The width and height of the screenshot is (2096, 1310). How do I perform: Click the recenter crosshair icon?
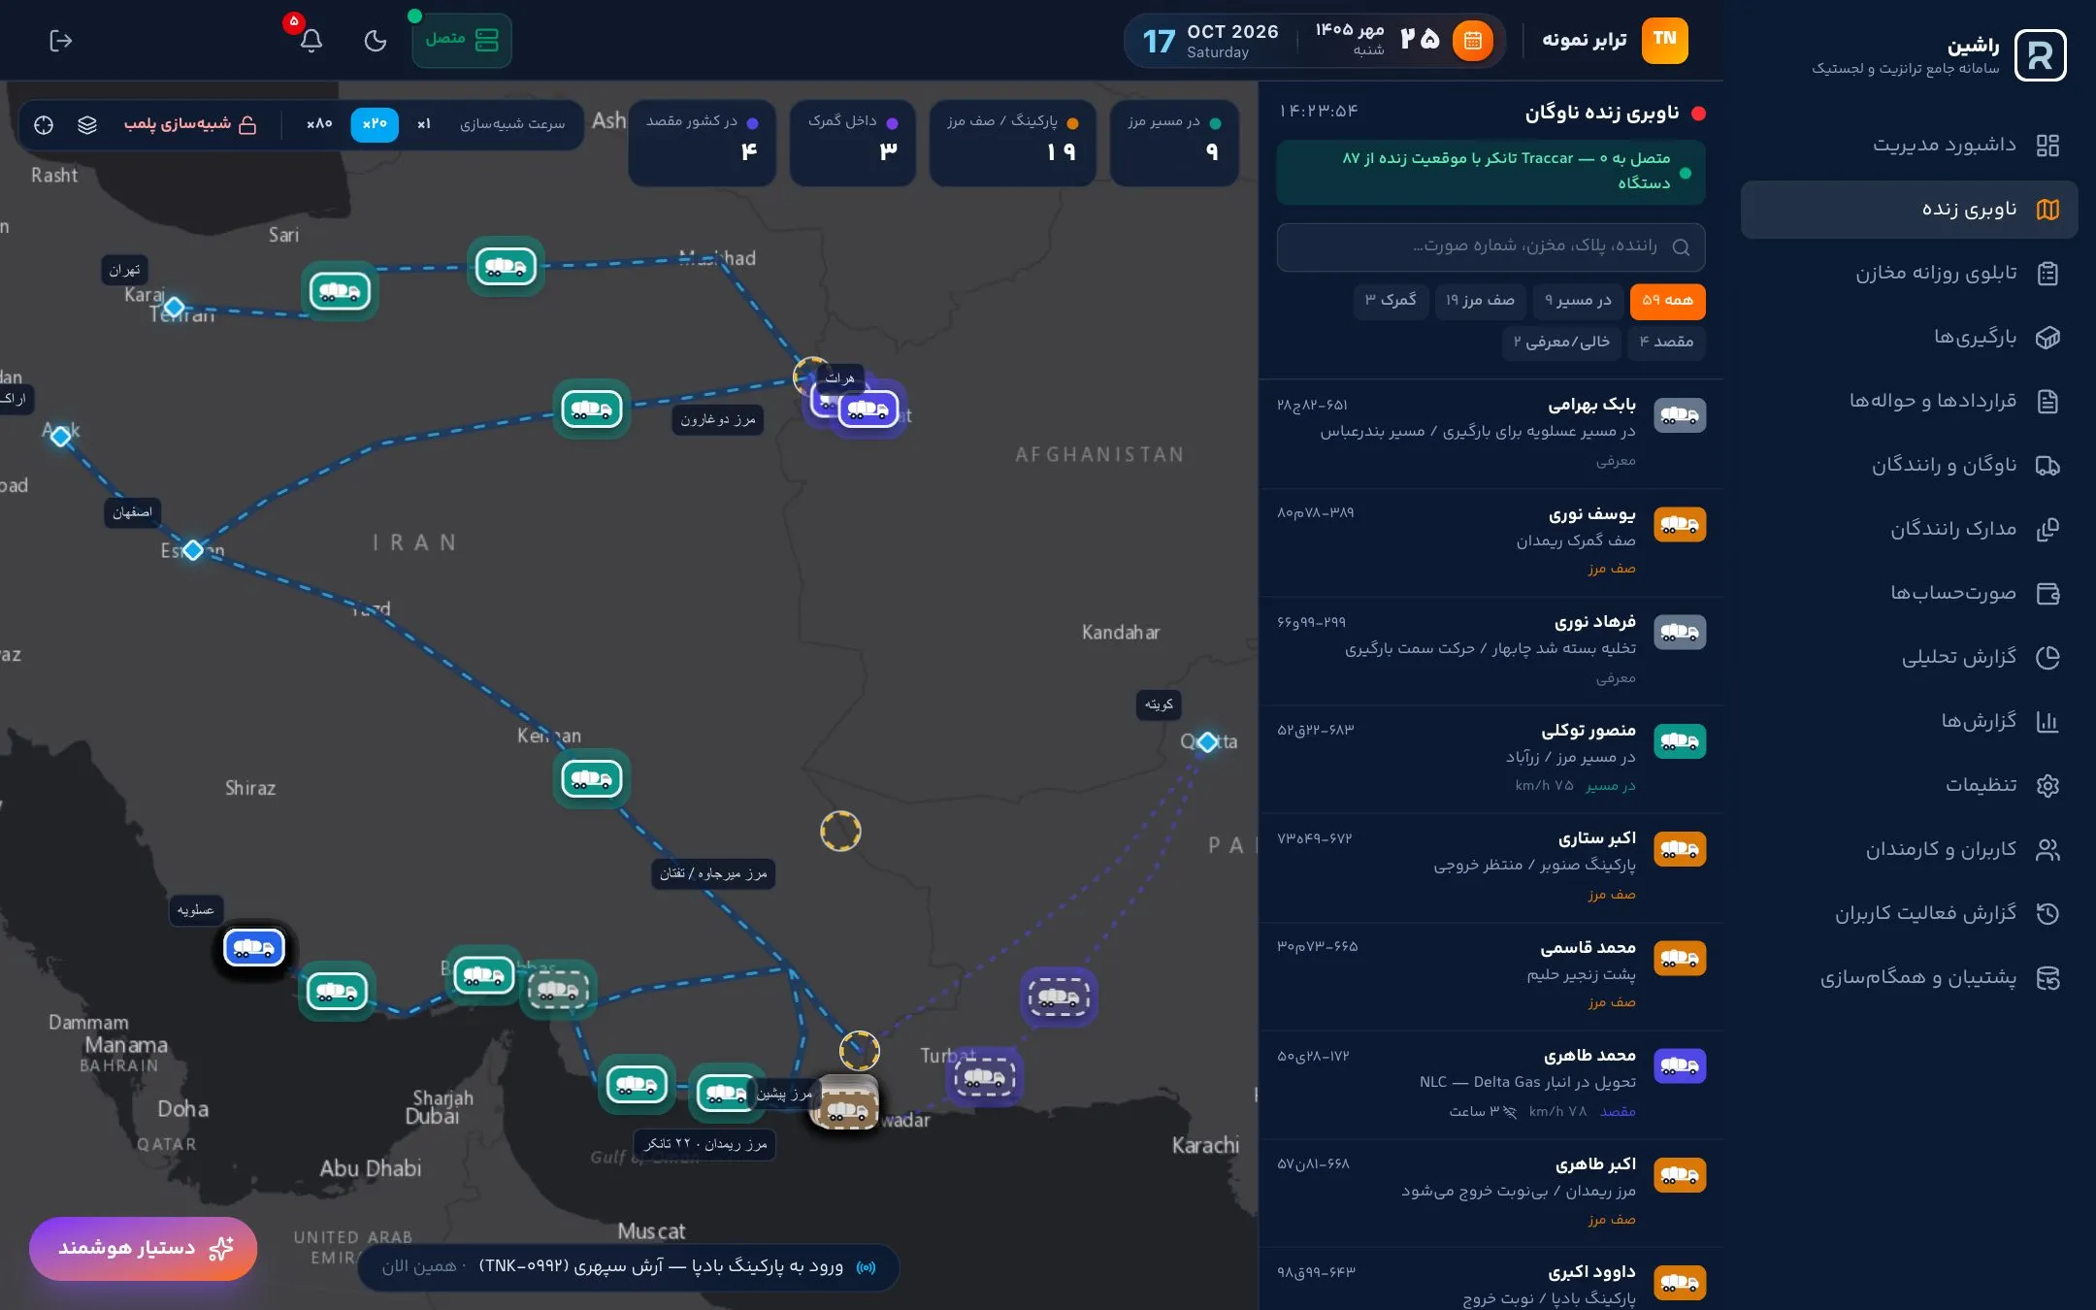point(44,125)
